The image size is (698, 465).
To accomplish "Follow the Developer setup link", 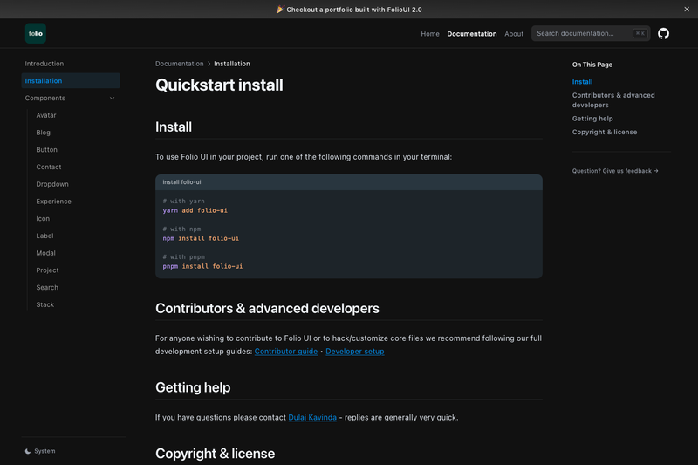I will pos(355,352).
